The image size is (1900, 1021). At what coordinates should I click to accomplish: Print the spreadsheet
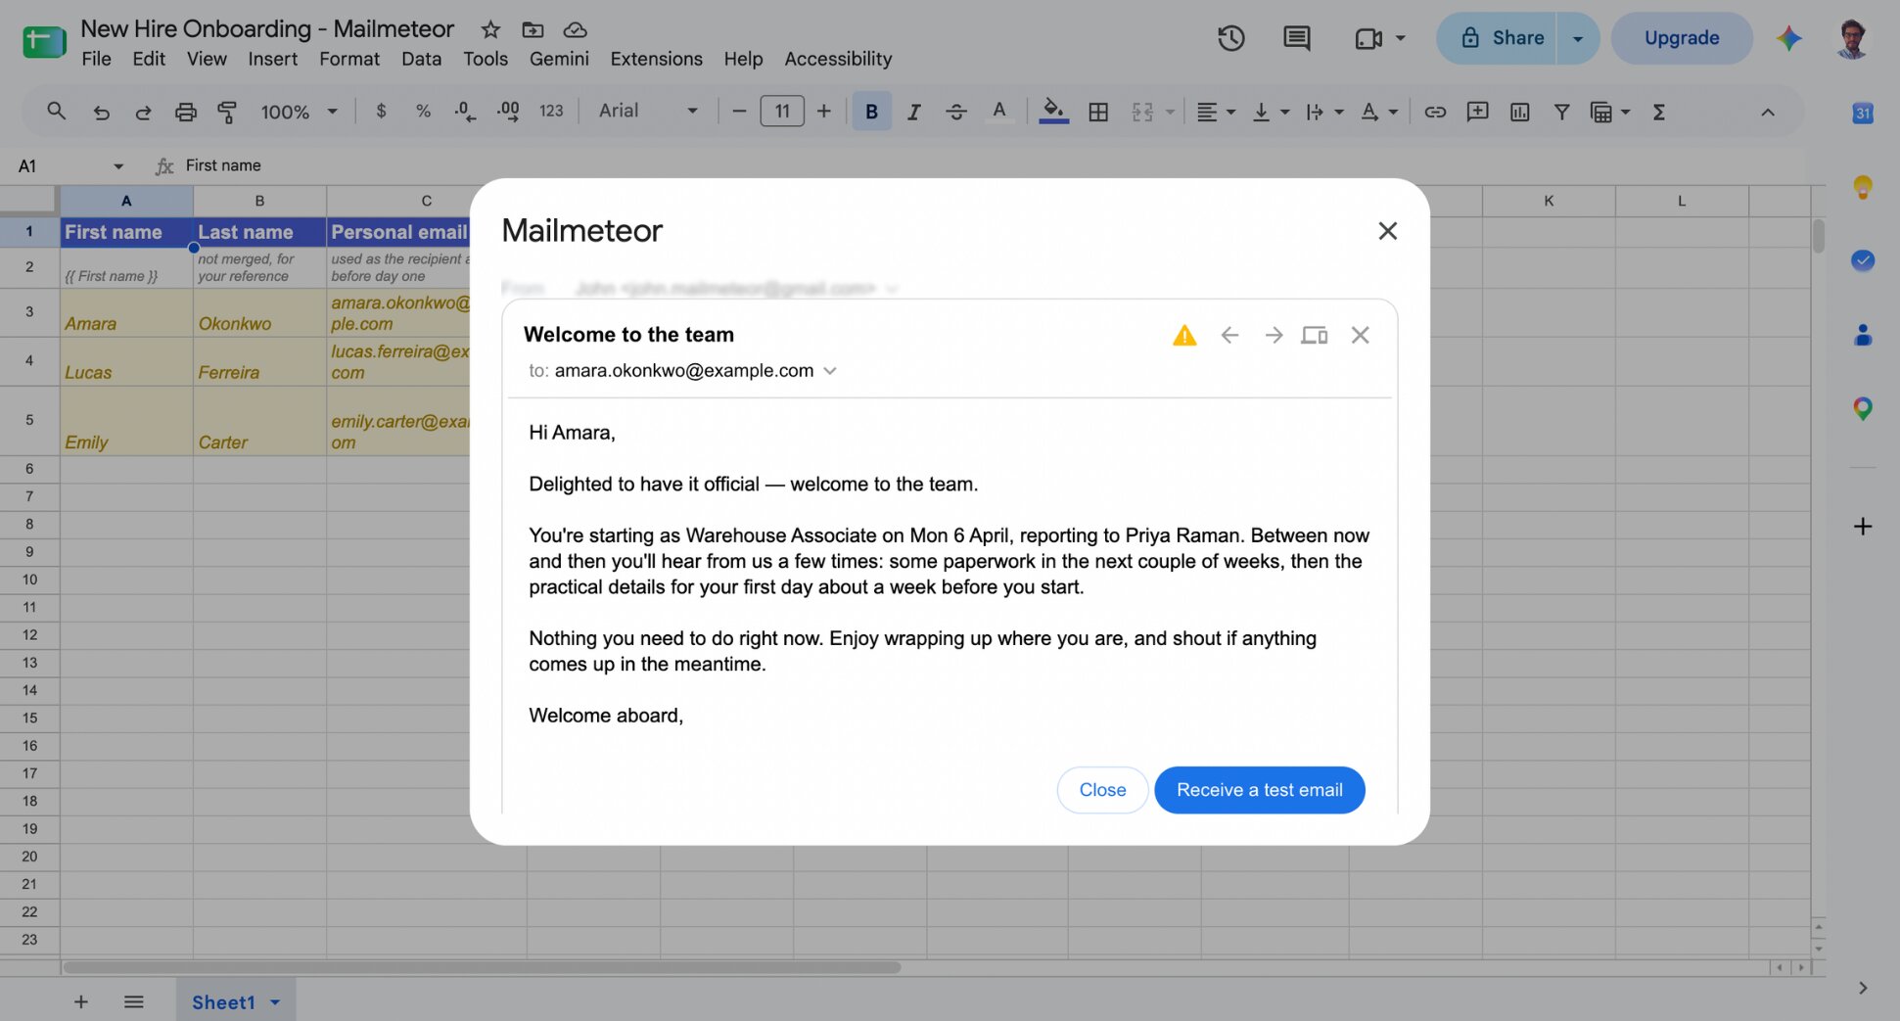pos(185,113)
